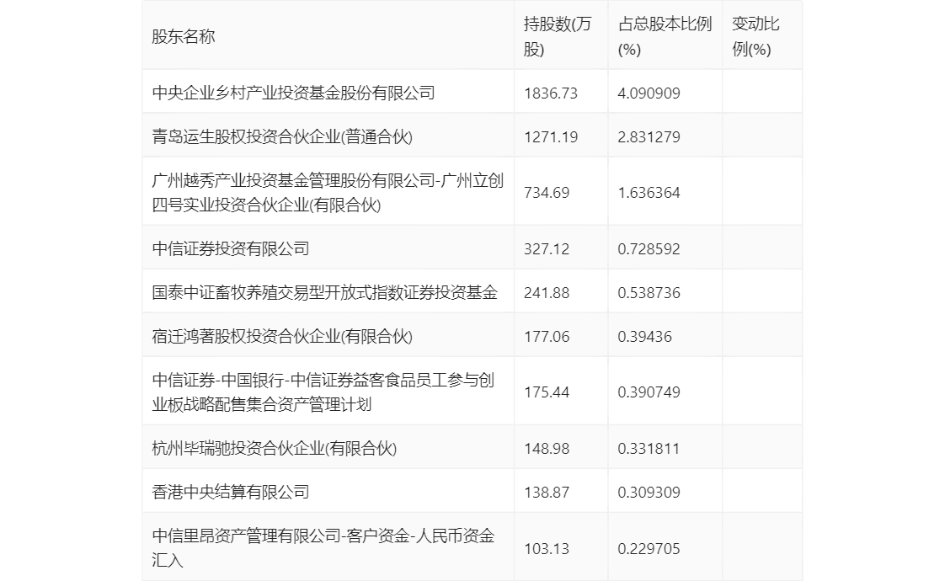Select 国泰中证畜牧养殖交易型开放式指数证券投资基金 row name
Viewport: 945px width, 581px height.
coord(325,292)
